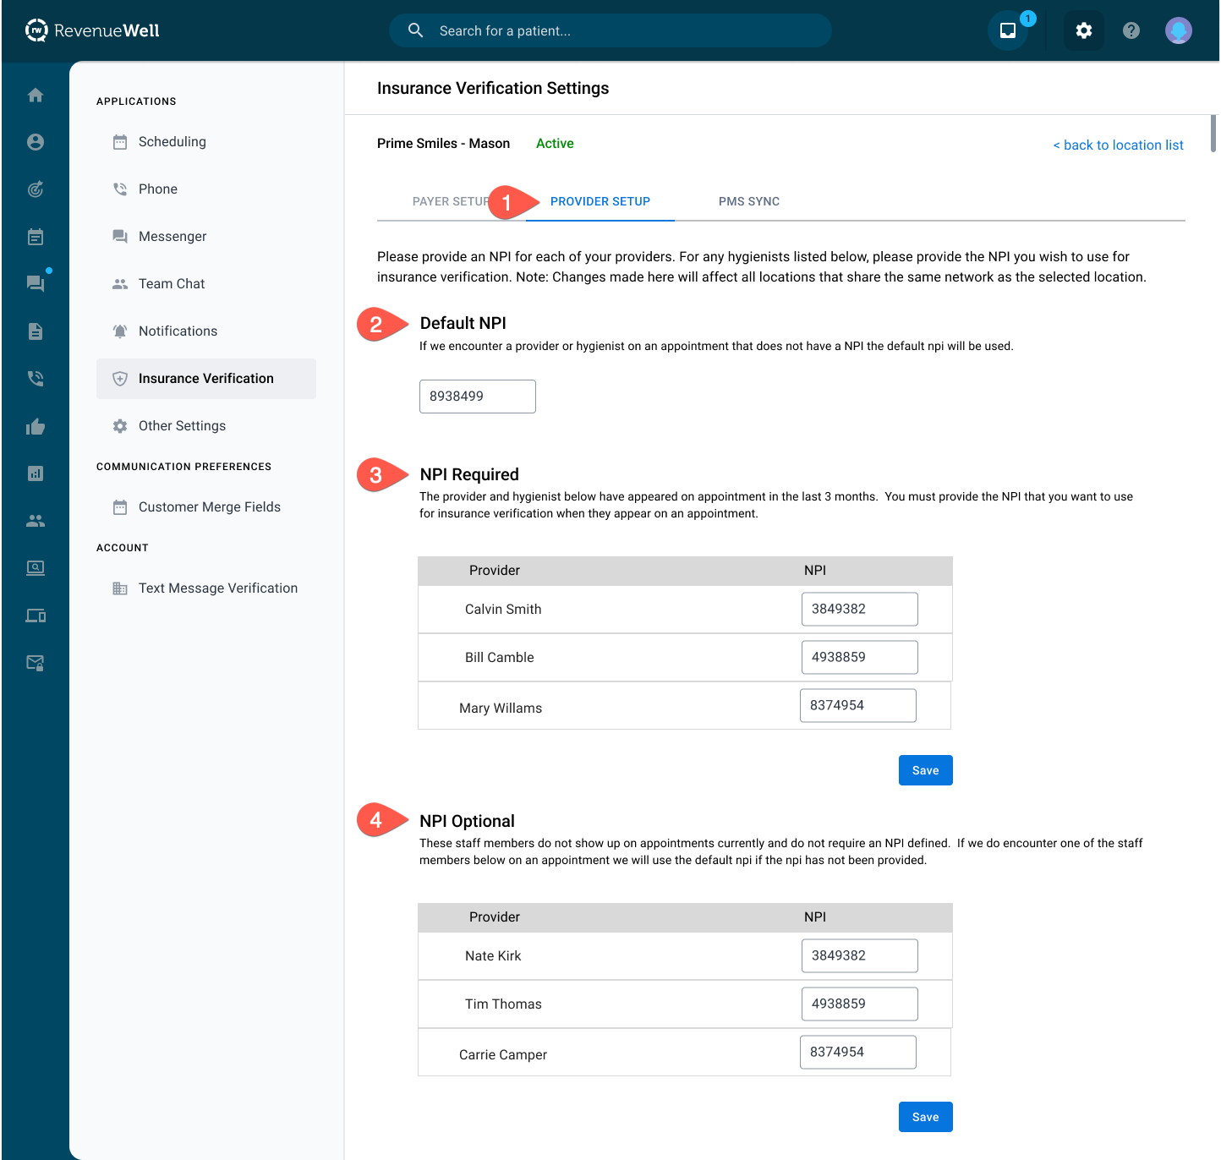This screenshot has width=1221, height=1160.
Task: Open the secure mail sidebar icon
Action: pos(36,663)
